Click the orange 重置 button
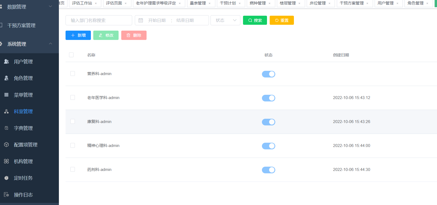This screenshot has width=437, height=205. click(x=282, y=20)
